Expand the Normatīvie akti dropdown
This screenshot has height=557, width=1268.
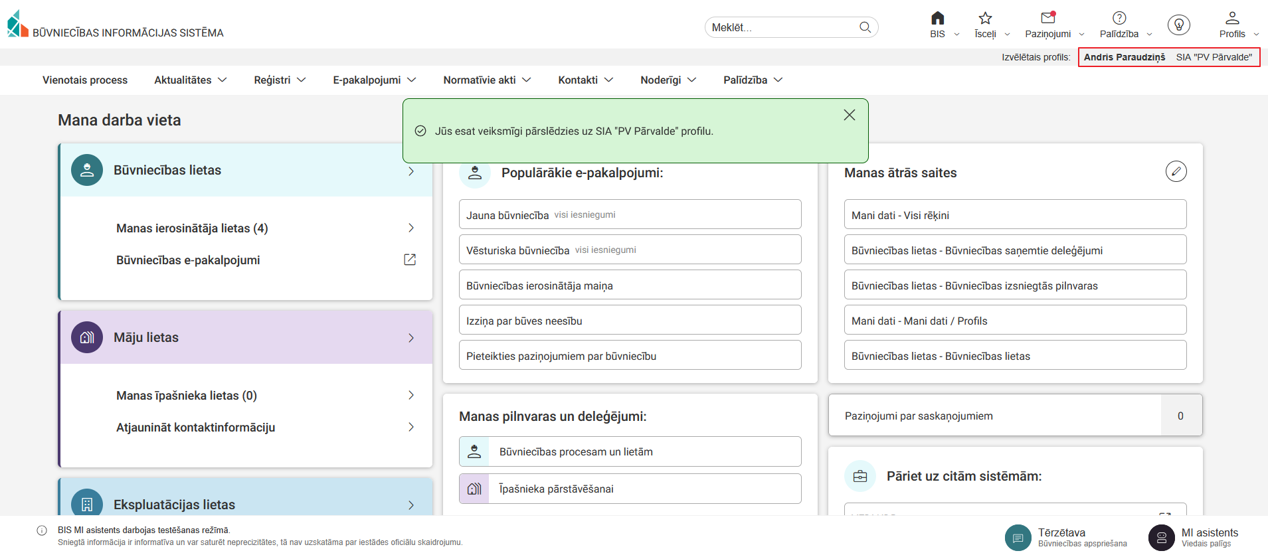487,80
